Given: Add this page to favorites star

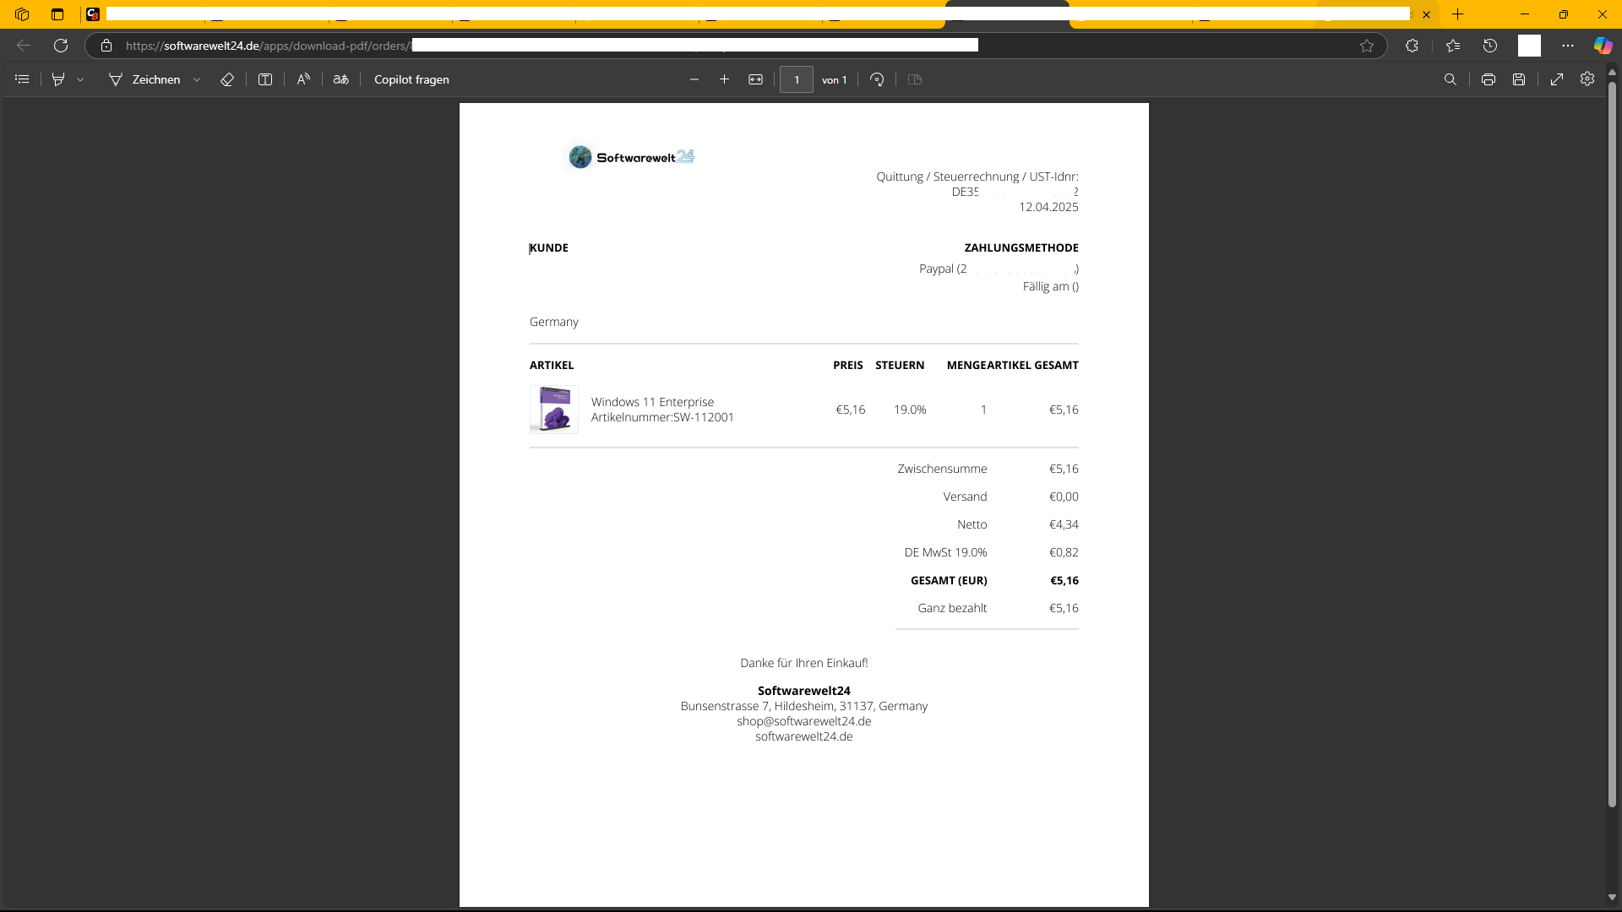Looking at the screenshot, I should pos(1367,46).
